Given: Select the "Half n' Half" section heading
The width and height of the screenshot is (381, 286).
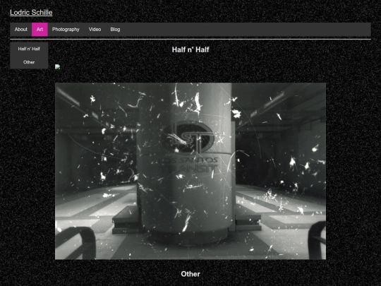Looking at the screenshot, I should [x=190, y=49].
